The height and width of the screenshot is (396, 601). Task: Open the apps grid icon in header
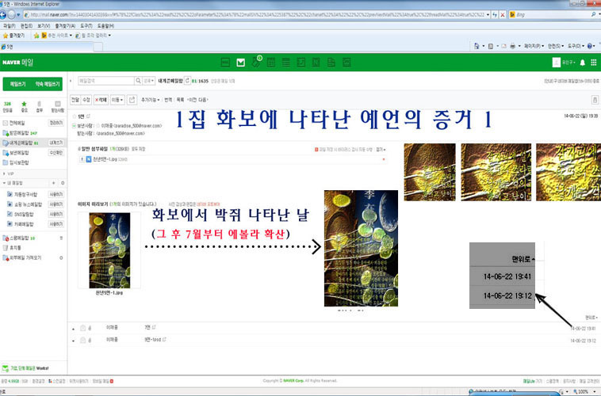(x=592, y=62)
